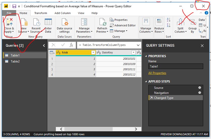211x139 pixels.
Task: Open query Properties
Action: (118, 20)
